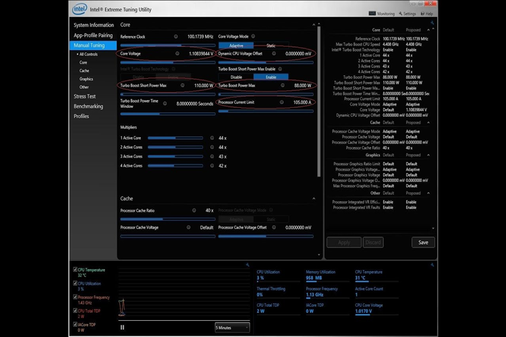Pause the monitoring graph

click(x=122, y=328)
